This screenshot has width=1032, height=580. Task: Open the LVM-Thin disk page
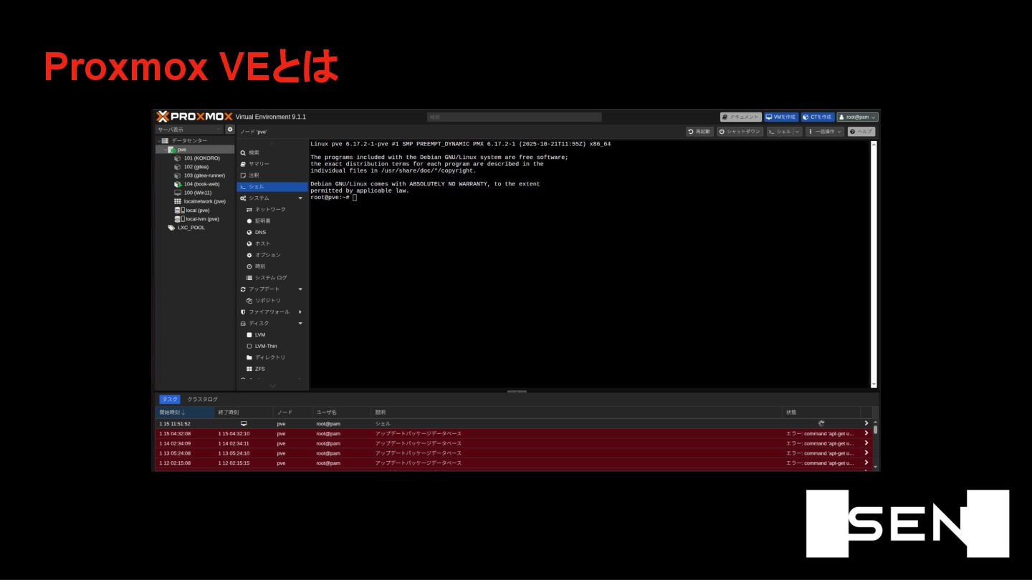pos(272,346)
